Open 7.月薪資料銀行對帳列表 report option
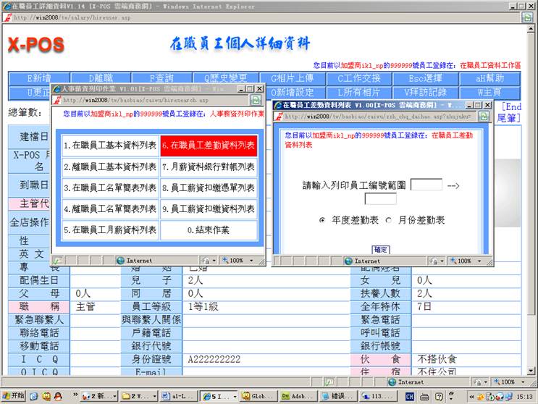The width and height of the screenshot is (538, 404). pyautogui.click(x=209, y=167)
